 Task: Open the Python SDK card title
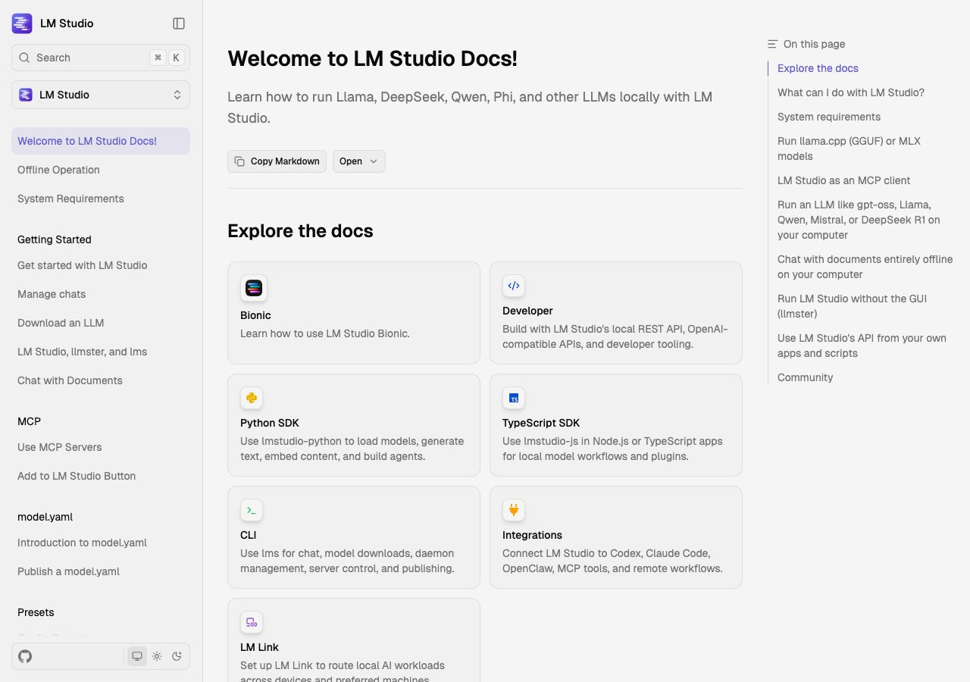click(x=270, y=423)
